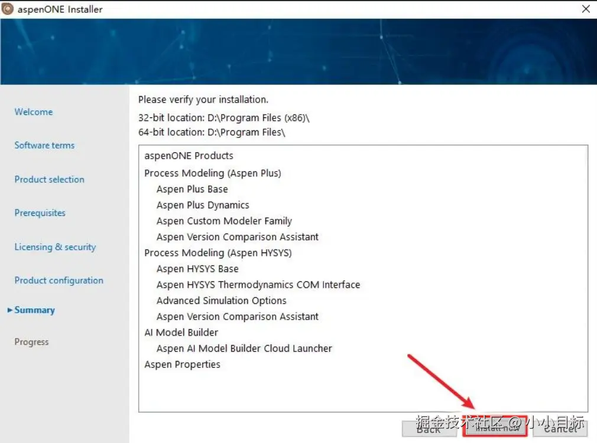The image size is (597, 443).
Task: Select Version Comparison Assistant under Aspen HYSYS
Action: (x=238, y=317)
